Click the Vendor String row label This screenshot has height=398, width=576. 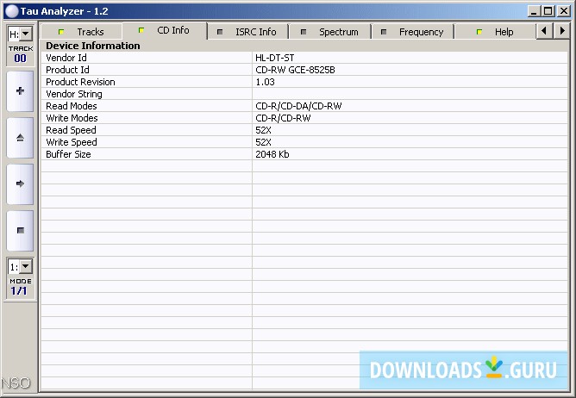pos(74,94)
